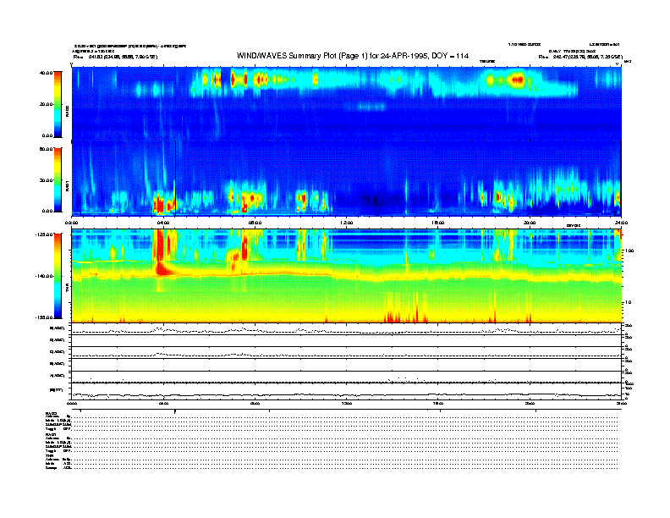Click the black vertical marker in RAD1 spectrogram
670x518 pixels.
pos(176,179)
